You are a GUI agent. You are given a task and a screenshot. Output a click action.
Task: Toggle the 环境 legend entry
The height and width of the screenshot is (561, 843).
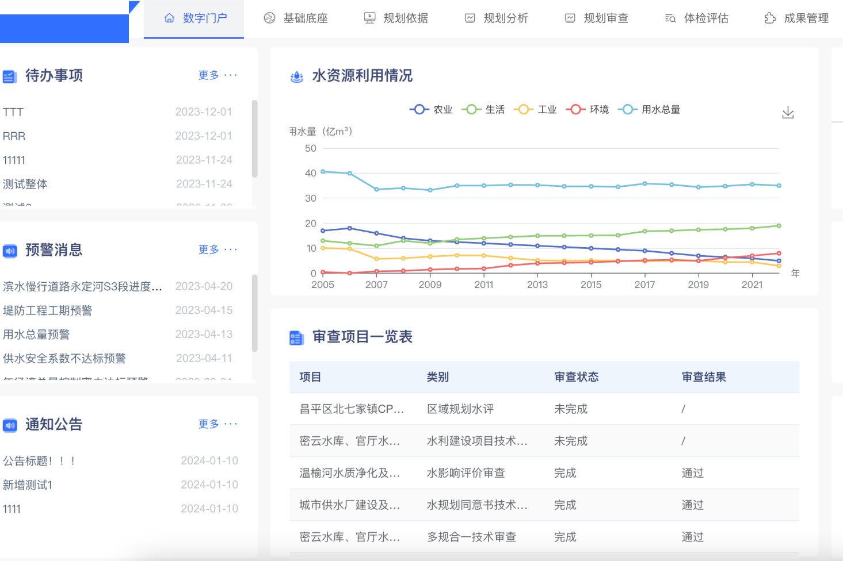tap(587, 109)
